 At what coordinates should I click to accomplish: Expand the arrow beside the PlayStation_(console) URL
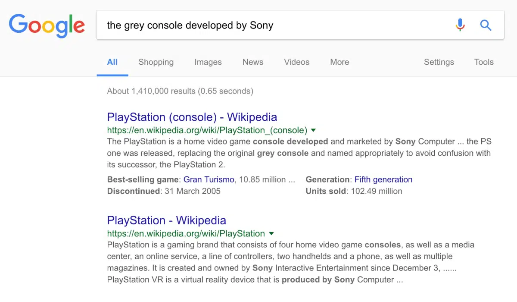pos(313,130)
